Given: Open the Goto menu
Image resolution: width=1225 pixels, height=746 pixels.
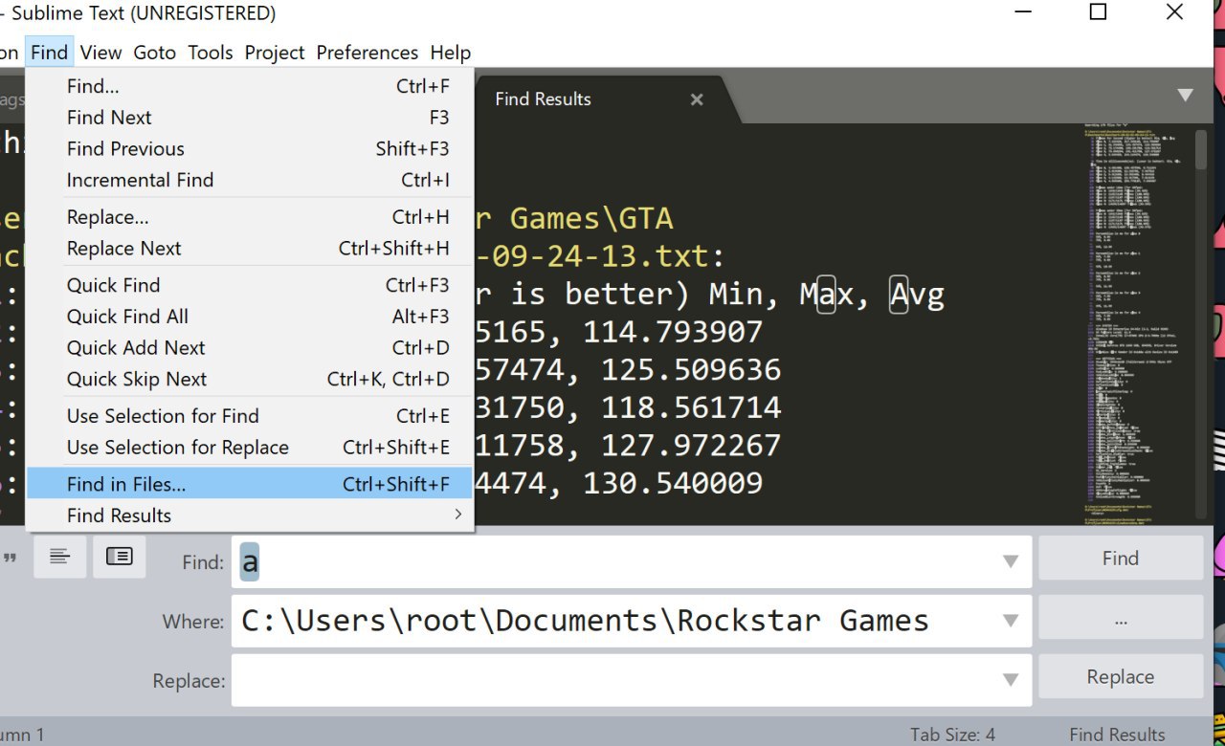Looking at the screenshot, I should click(x=154, y=53).
